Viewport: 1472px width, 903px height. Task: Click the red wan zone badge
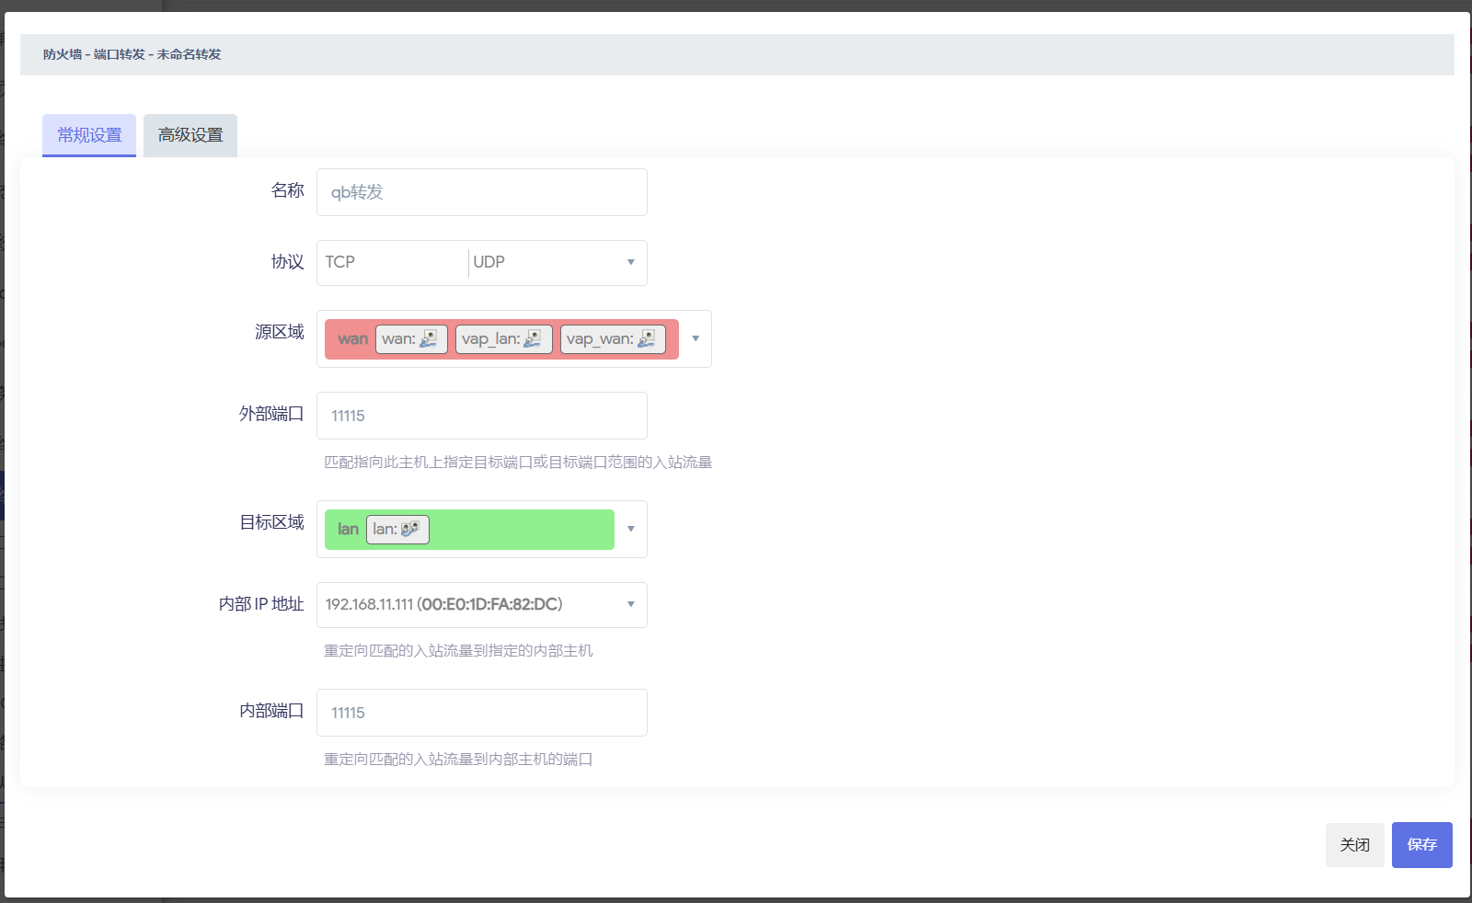click(x=352, y=339)
